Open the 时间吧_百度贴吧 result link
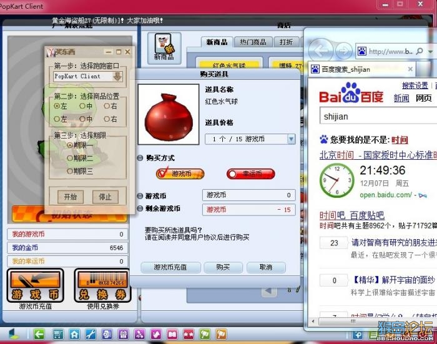437x344 pixels. tap(351, 215)
